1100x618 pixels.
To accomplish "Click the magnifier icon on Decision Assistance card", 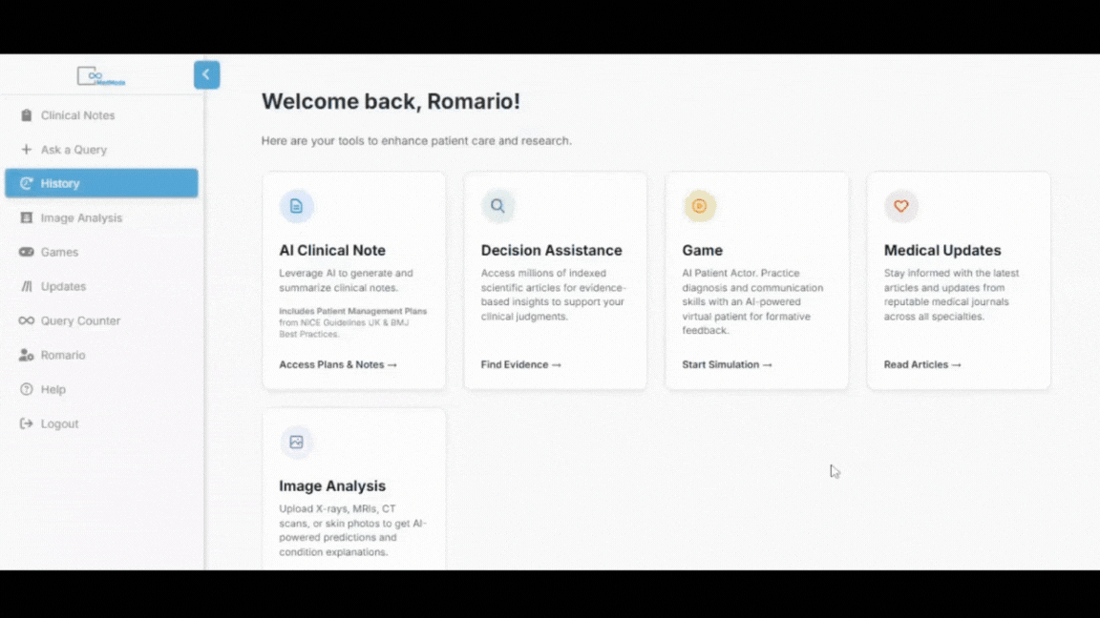I will pyautogui.click(x=497, y=206).
